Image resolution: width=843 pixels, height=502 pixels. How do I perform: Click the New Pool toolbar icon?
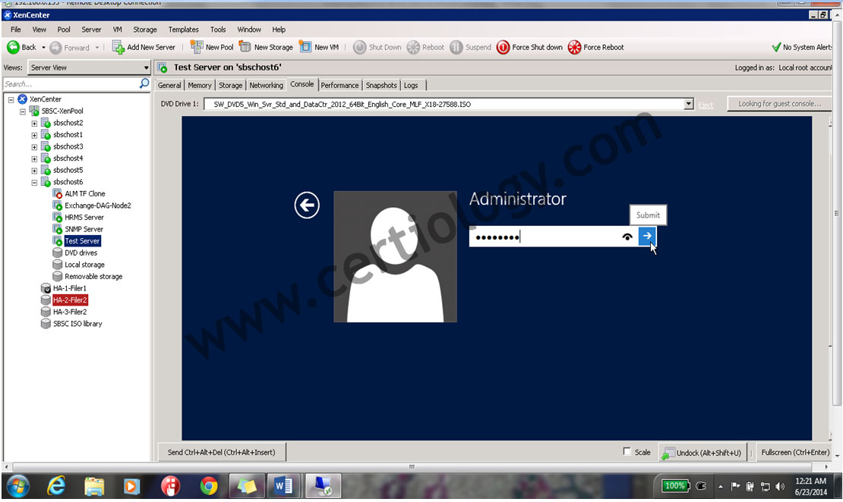(197, 47)
